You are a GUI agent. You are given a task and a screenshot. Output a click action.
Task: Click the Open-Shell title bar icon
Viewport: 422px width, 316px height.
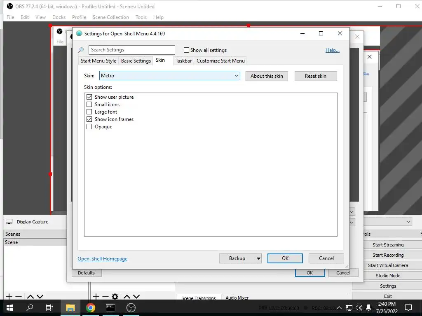pos(79,34)
